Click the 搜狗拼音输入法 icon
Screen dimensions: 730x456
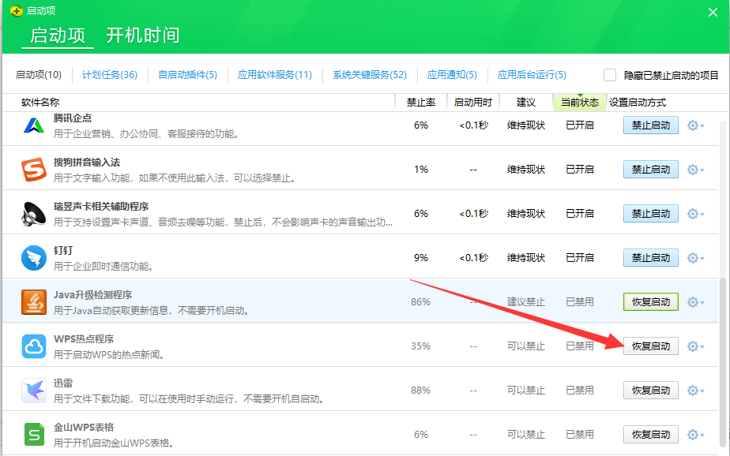click(x=33, y=169)
